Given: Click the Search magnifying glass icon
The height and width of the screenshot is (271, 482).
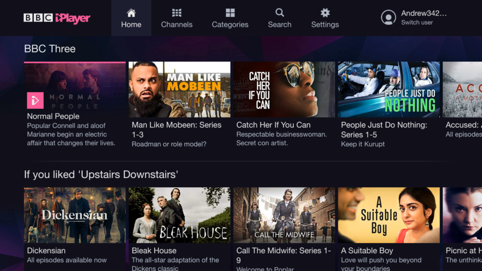Looking at the screenshot, I should [x=280, y=13].
